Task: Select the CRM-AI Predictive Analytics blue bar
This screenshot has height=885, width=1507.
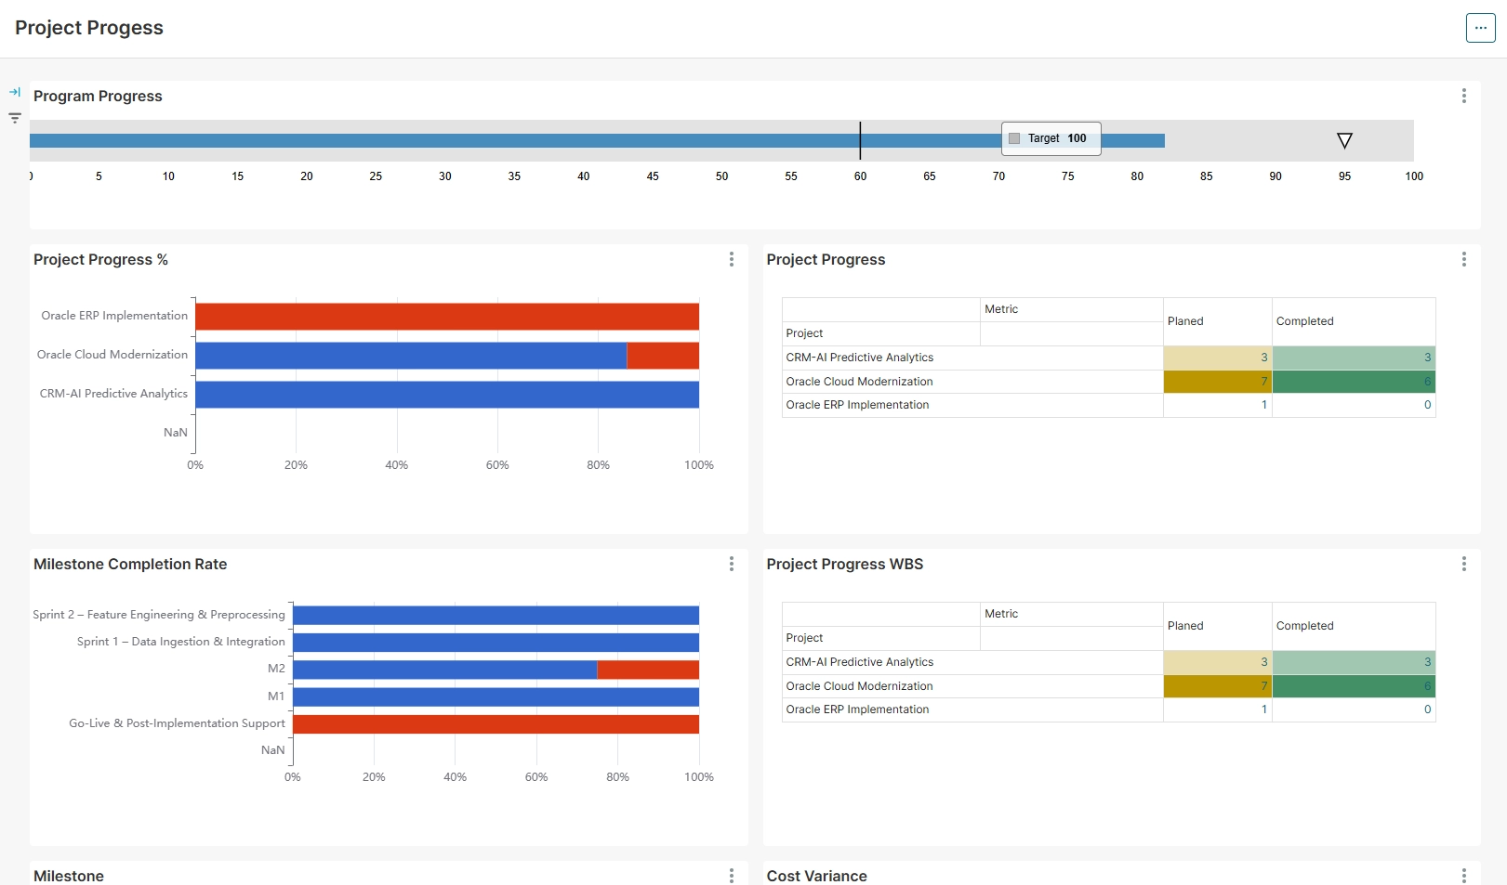Action: [x=446, y=395]
